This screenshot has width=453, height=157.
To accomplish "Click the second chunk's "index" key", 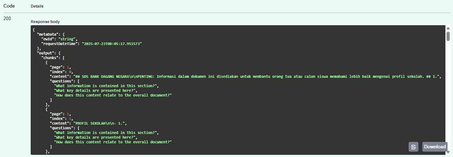I will click(58, 118).
